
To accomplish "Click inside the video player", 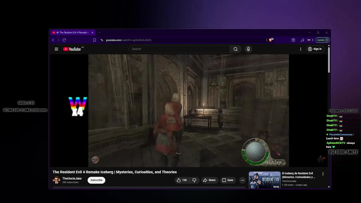I will [x=188, y=111].
